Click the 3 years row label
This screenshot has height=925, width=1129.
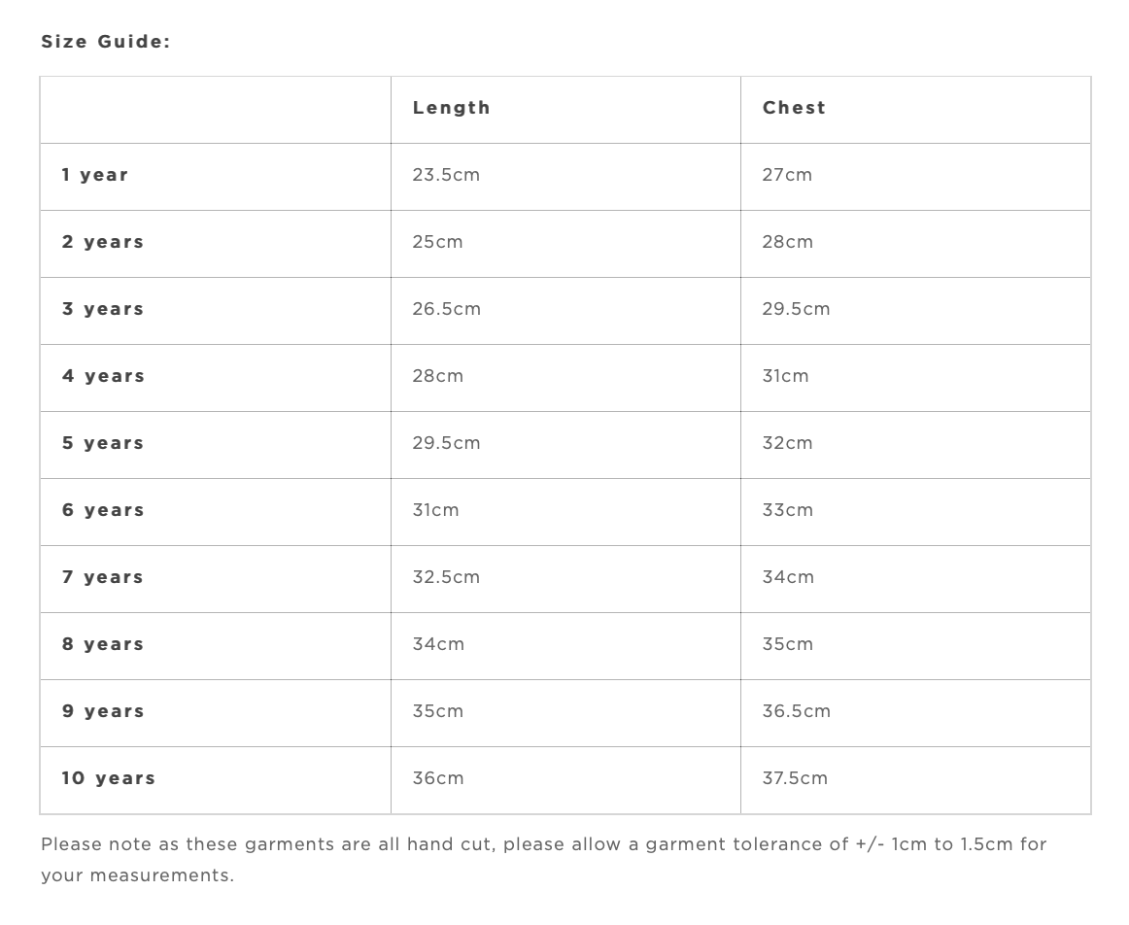(x=103, y=309)
